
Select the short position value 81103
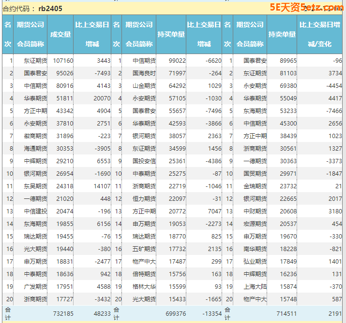pos(288,73)
